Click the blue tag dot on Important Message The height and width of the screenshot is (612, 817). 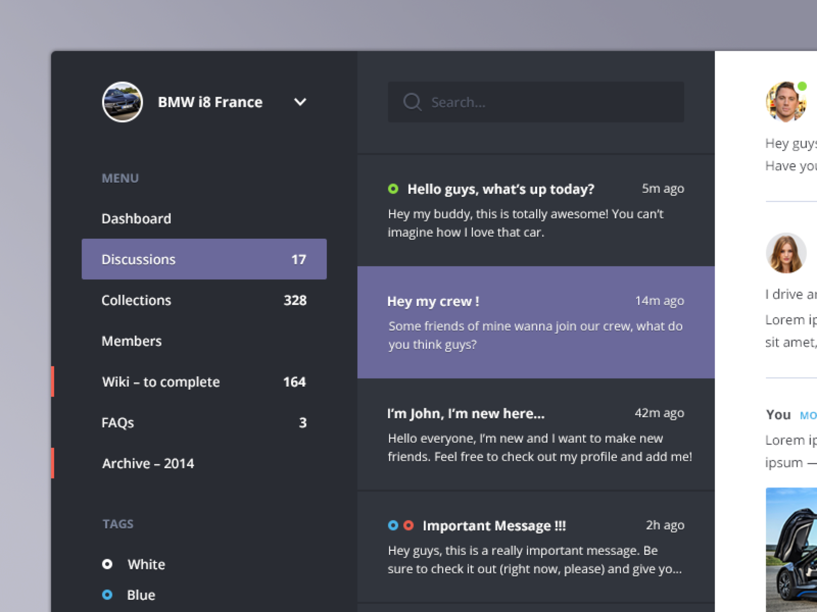(393, 525)
